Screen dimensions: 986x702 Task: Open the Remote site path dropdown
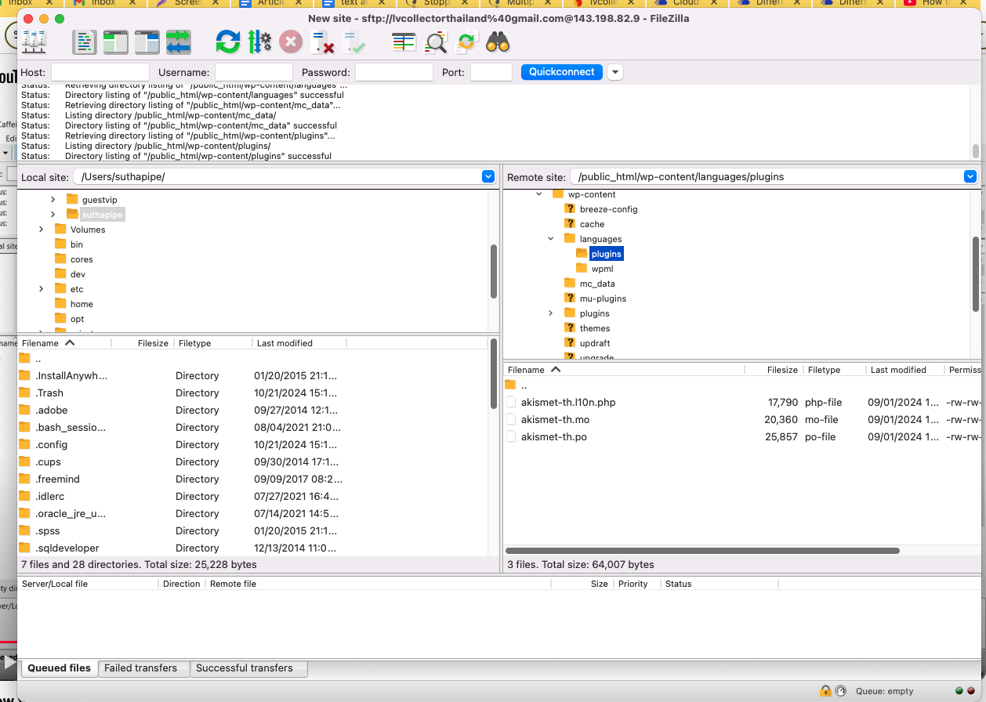coord(970,177)
